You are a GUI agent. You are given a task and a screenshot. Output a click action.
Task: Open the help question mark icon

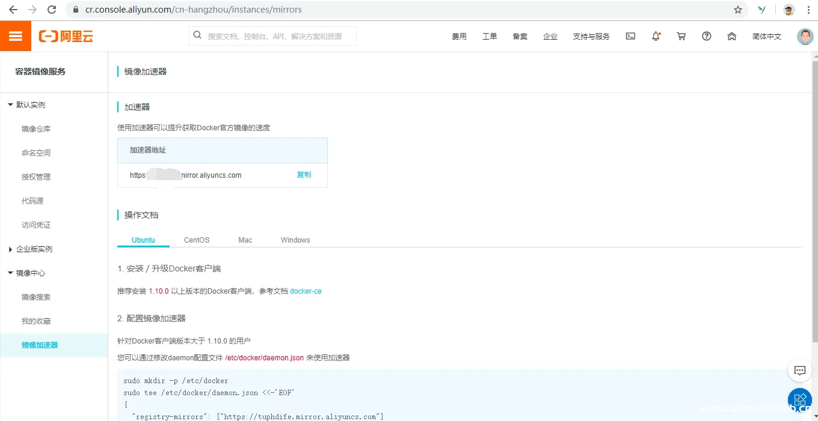707,36
